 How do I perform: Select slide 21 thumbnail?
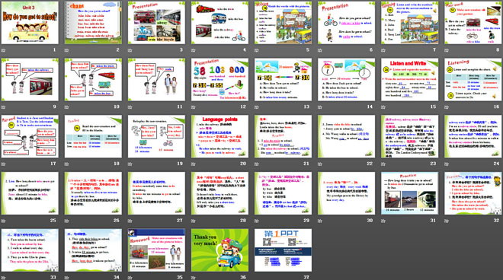click(x=284, y=136)
